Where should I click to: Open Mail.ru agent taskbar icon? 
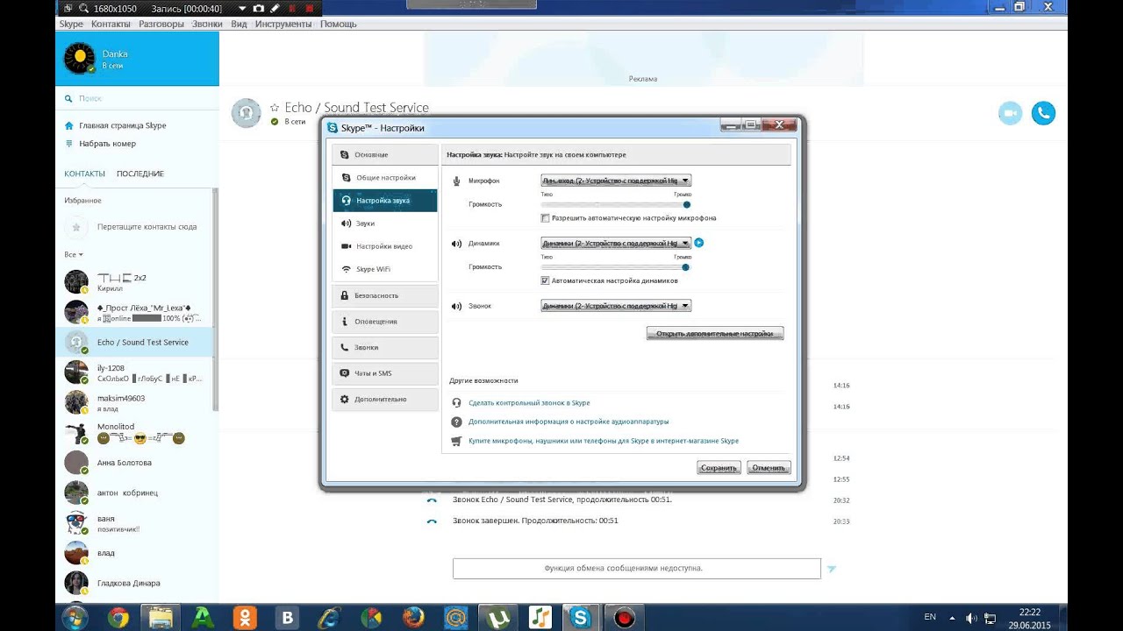coord(455,617)
